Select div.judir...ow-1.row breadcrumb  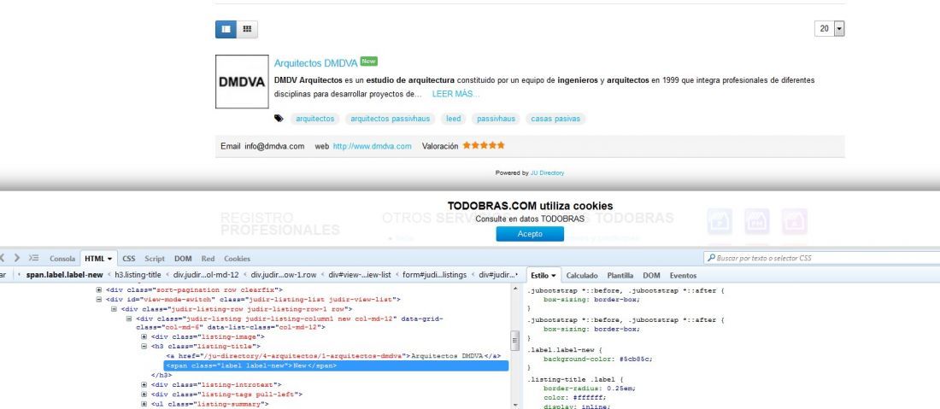click(283, 275)
